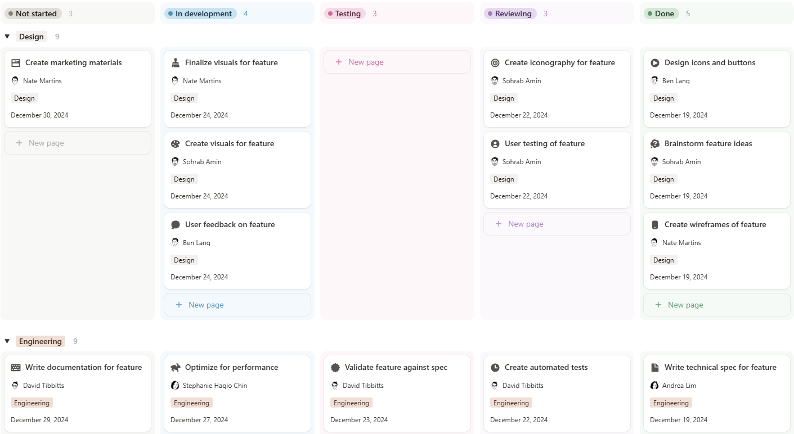The height and width of the screenshot is (434, 794).
Task: Open Validate feature against spec card
Action: tap(397, 394)
